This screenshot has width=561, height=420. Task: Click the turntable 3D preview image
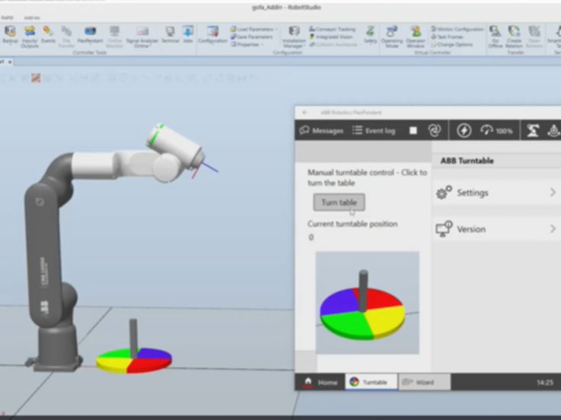click(x=367, y=302)
